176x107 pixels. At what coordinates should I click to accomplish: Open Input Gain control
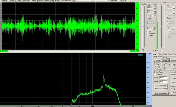(114, 1)
